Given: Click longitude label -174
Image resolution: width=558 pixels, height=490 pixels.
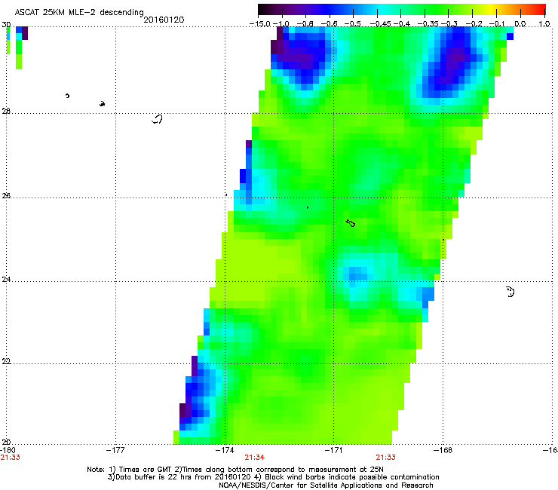Looking at the screenshot, I should pyautogui.click(x=225, y=450).
